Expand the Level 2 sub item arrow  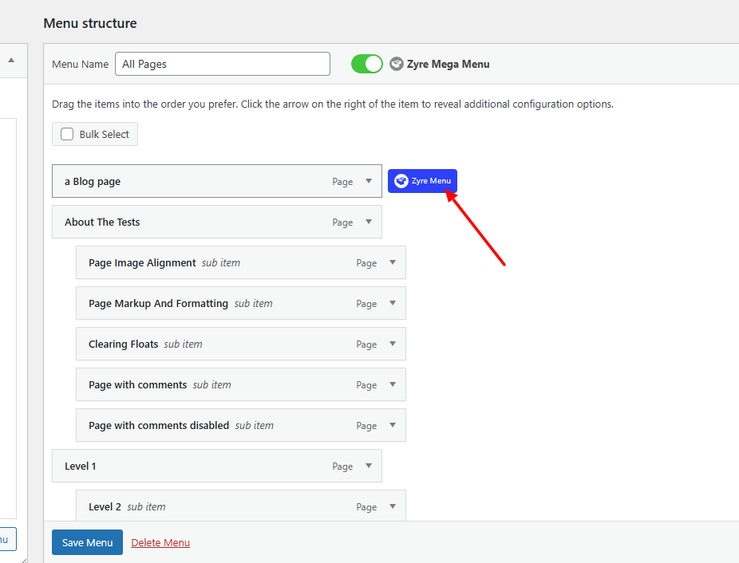[393, 506]
